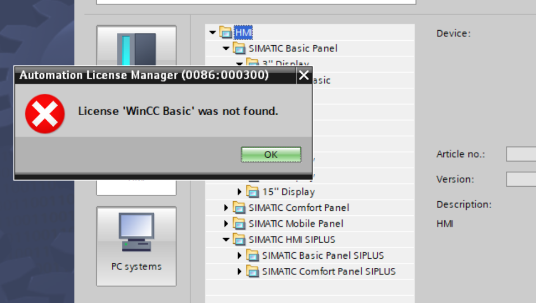The height and width of the screenshot is (303, 536).
Task: Collapse the SIMATIC HMI SIPLUS node
Action: (226, 239)
